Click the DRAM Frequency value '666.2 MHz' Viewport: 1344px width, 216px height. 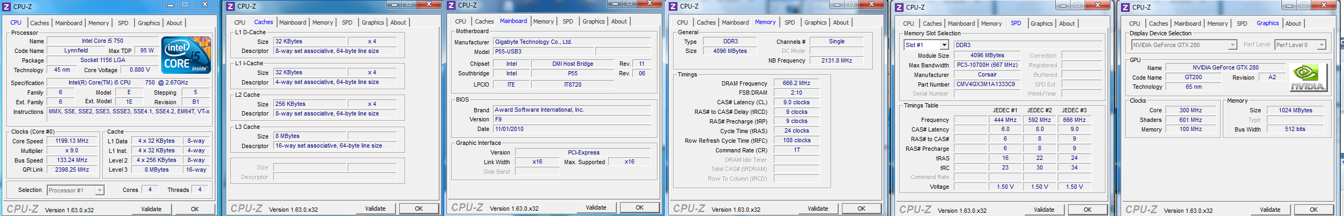[x=796, y=83]
